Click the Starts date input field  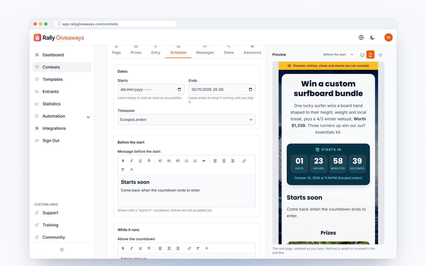151,89
